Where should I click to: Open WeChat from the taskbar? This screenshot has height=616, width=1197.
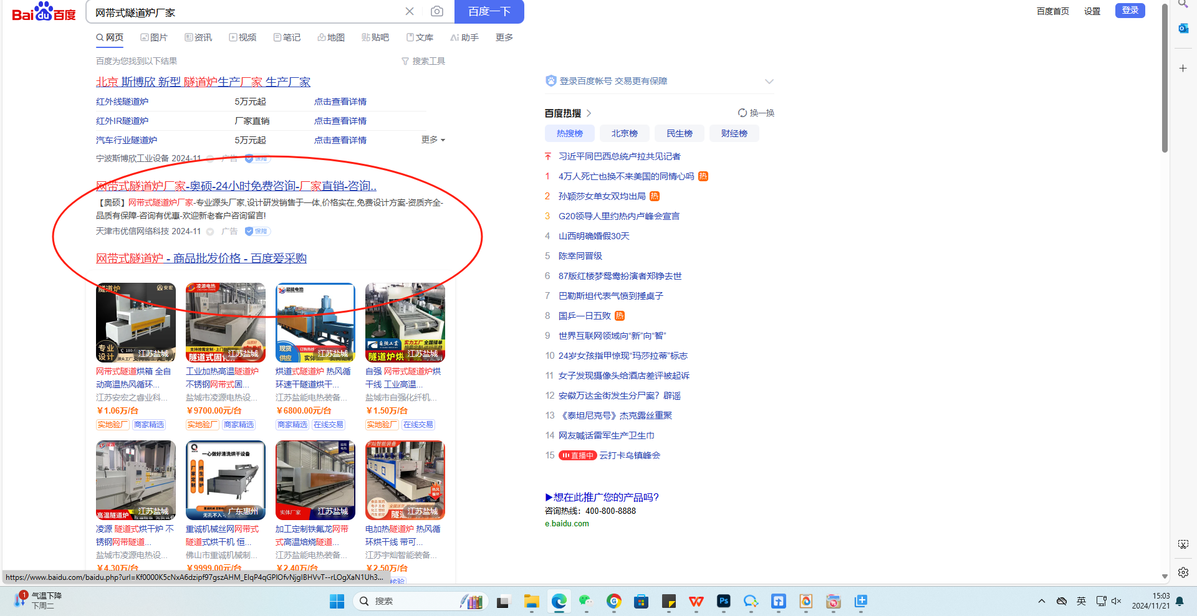point(585,601)
